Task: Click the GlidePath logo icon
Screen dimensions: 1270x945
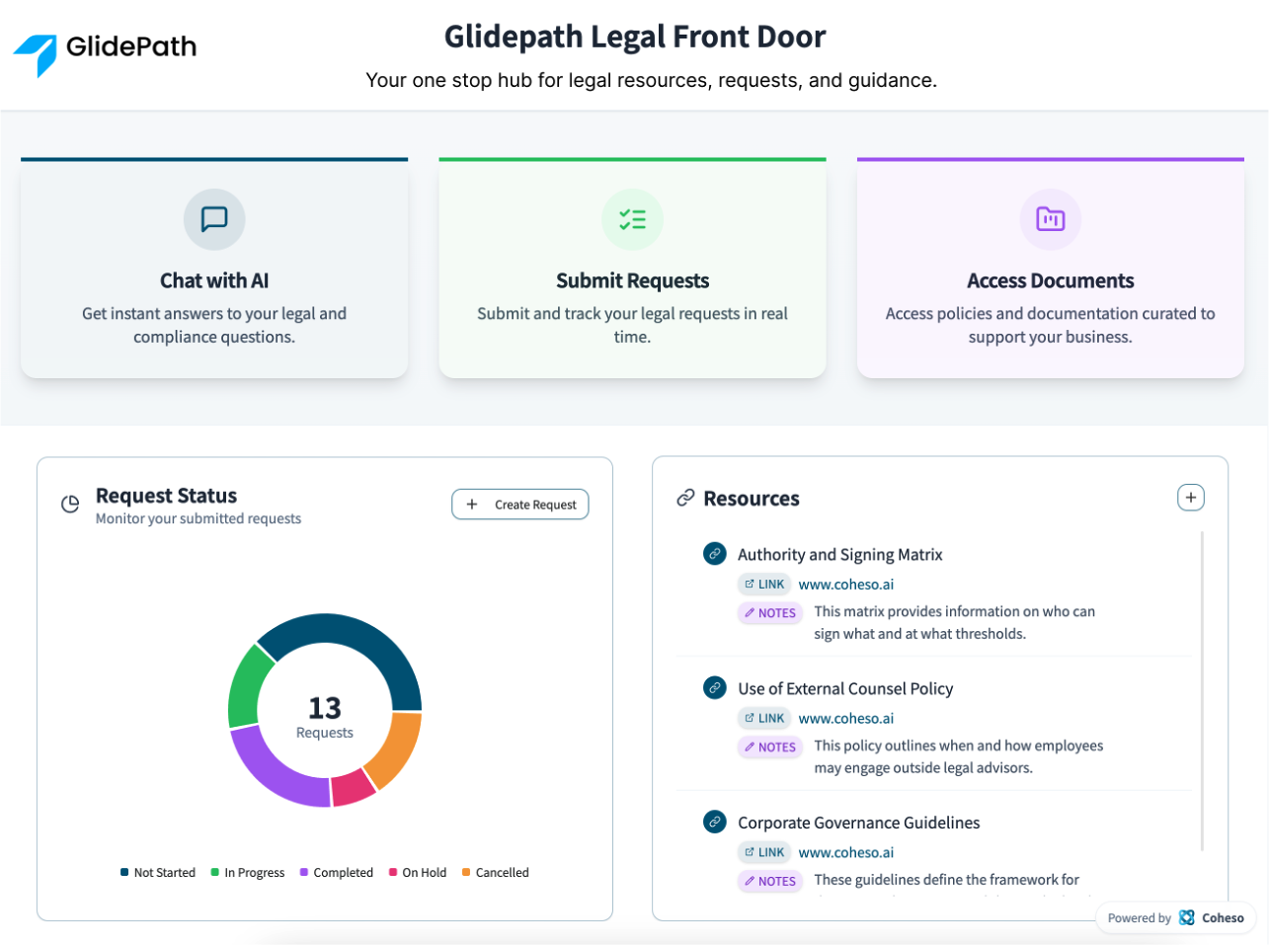Action: click(37, 53)
